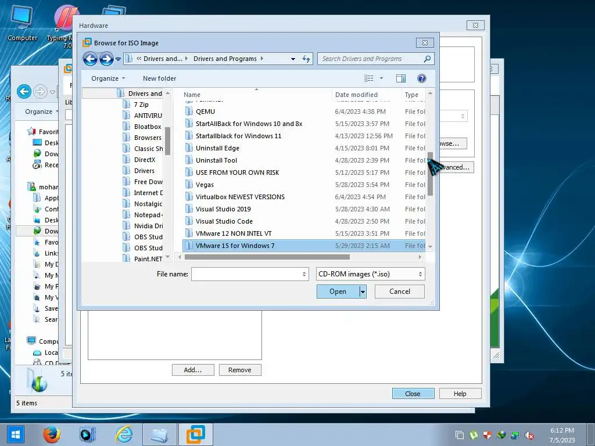Click the folder tree vertical scrollbar thumb

point(167,141)
